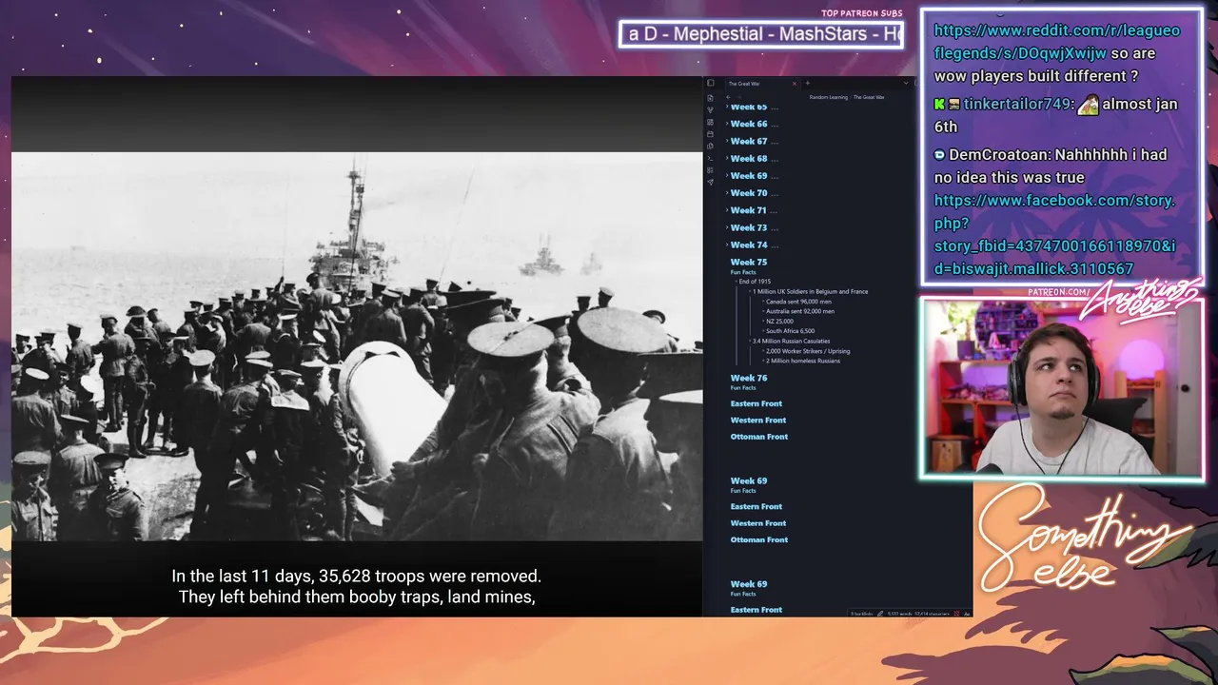The width and height of the screenshot is (1218, 685).
Task: Expand the Week 68 heading
Action: 728,158
